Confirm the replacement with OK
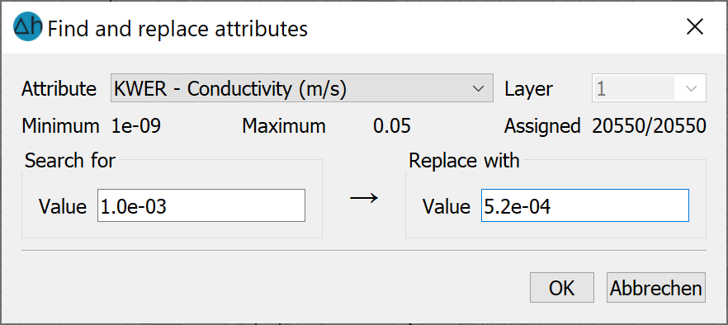Image resolution: width=728 pixels, height=325 pixels. [562, 287]
